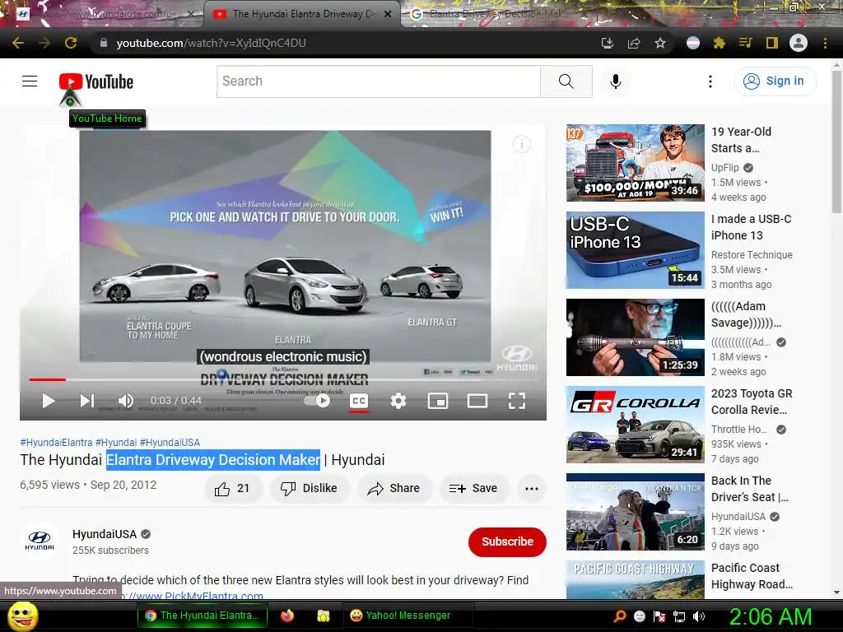Turn off closed captions CC

click(x=359, y=401)
